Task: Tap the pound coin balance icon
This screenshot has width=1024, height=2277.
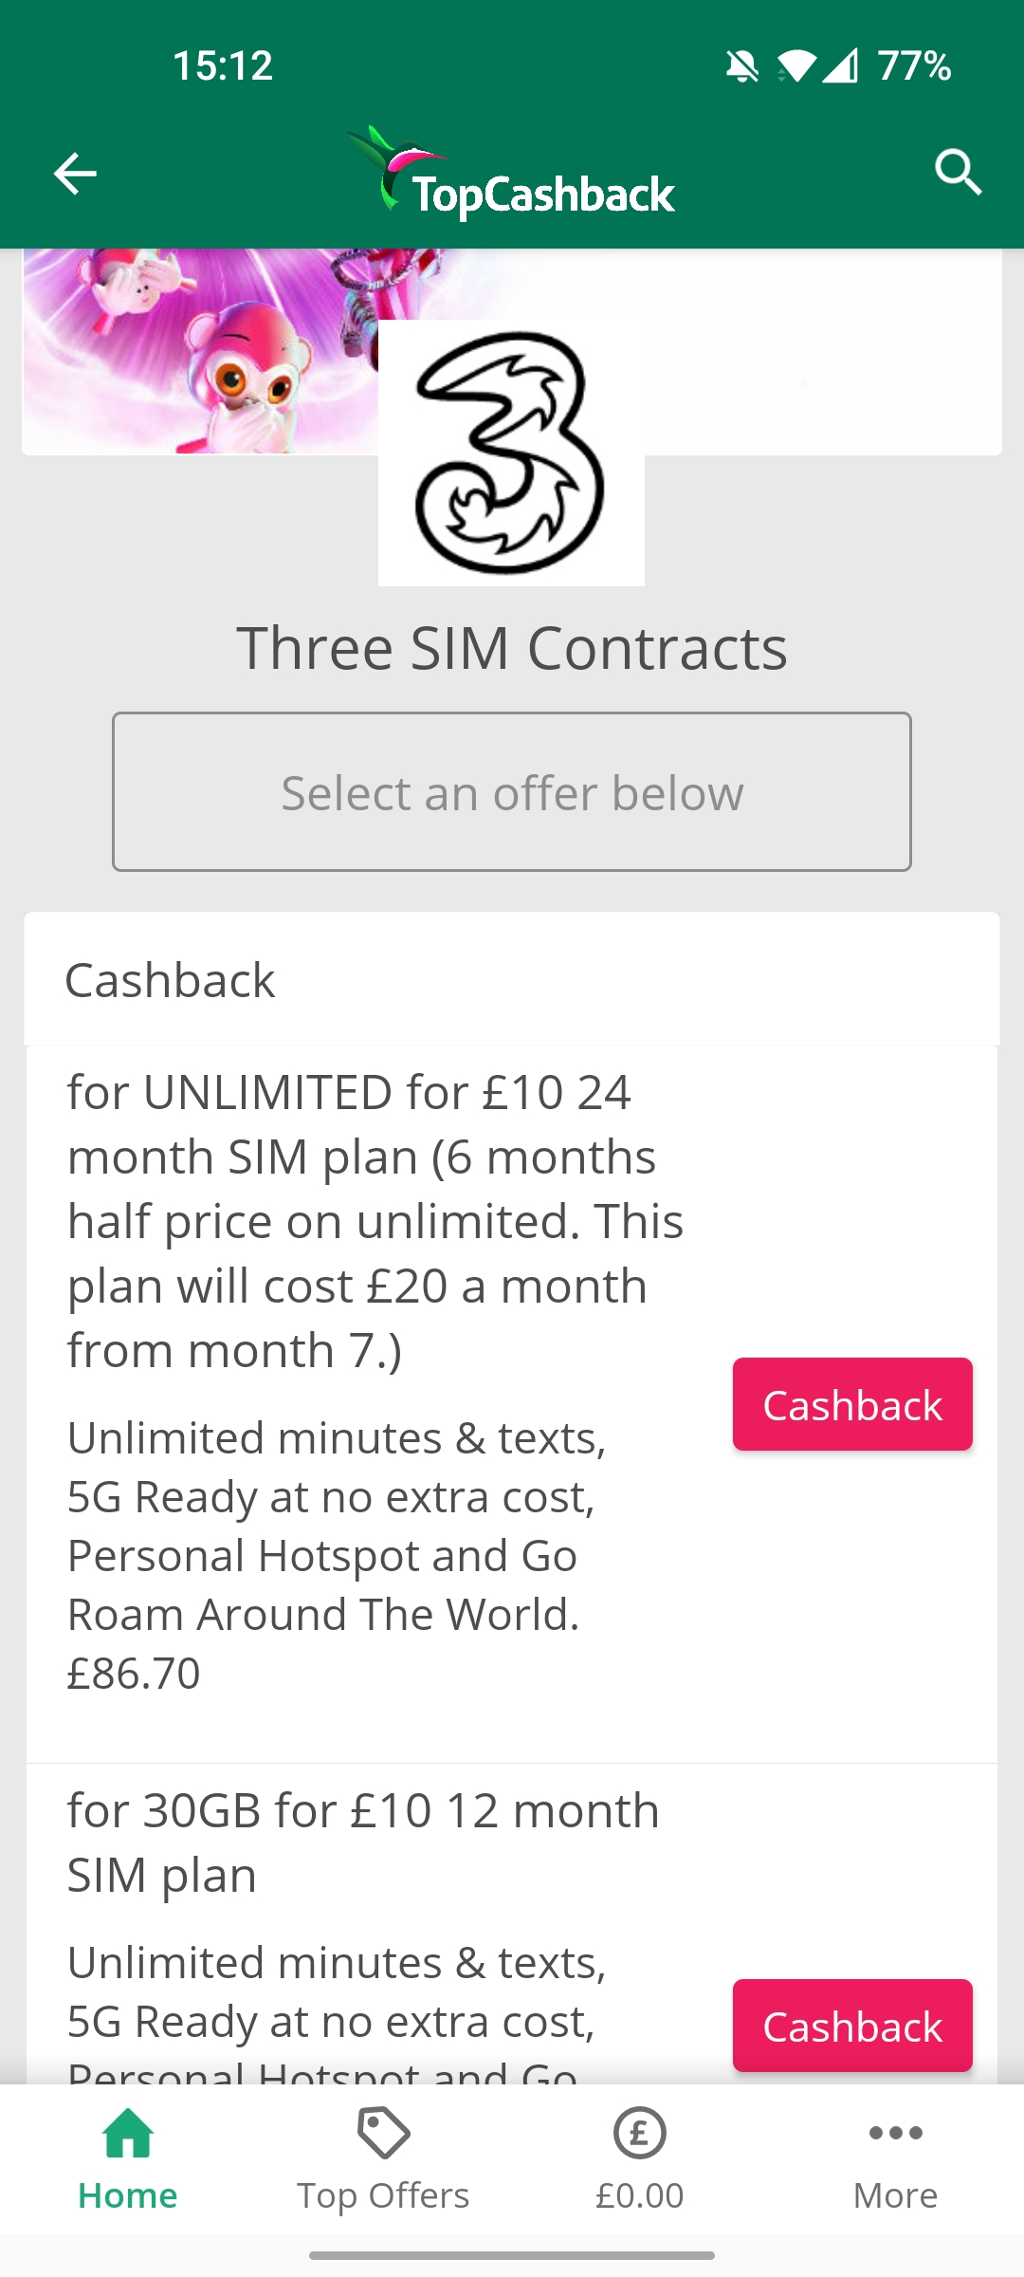Action: click(x=640, y=2134)
